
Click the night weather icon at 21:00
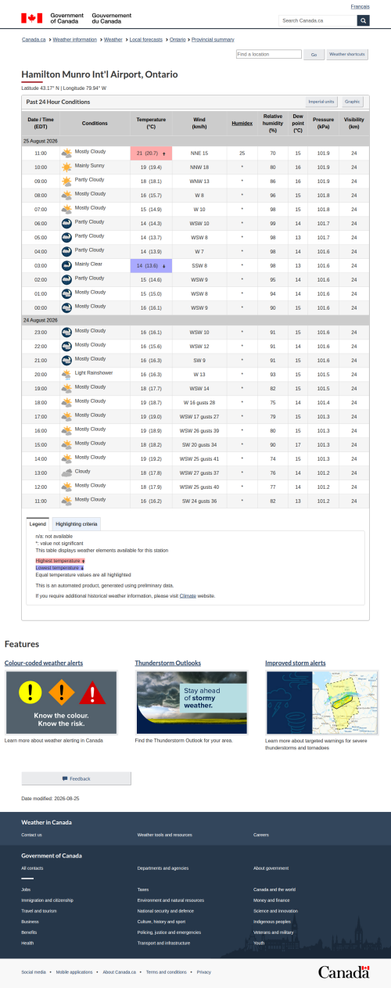66,360
